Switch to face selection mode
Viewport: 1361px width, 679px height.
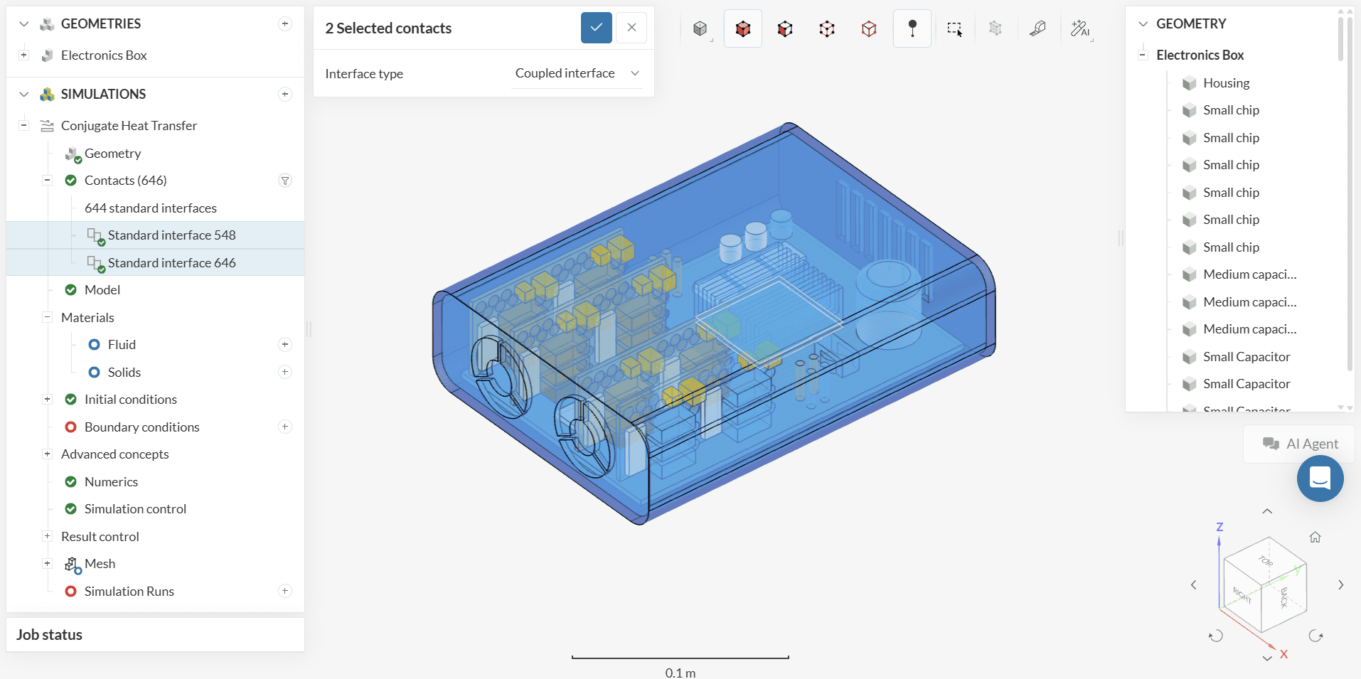(784, 28)
